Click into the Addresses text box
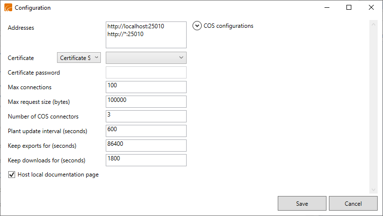 (146, 35)
